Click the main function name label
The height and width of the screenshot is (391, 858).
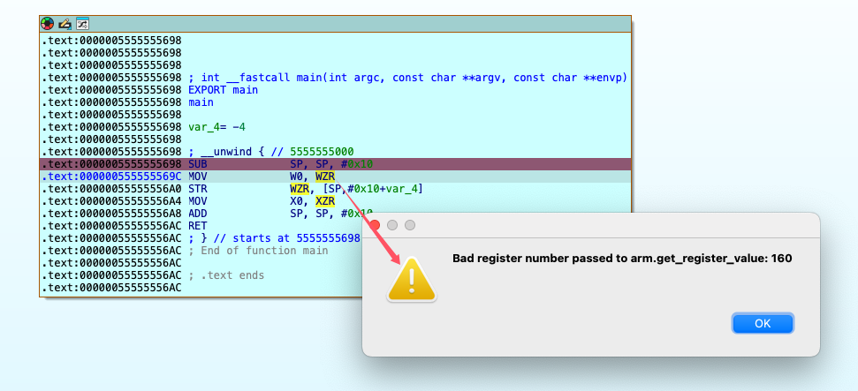201,102
